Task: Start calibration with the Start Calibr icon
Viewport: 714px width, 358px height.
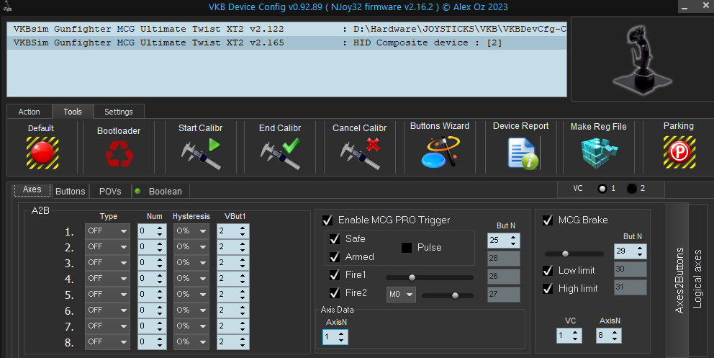Action: coord(200,154)
